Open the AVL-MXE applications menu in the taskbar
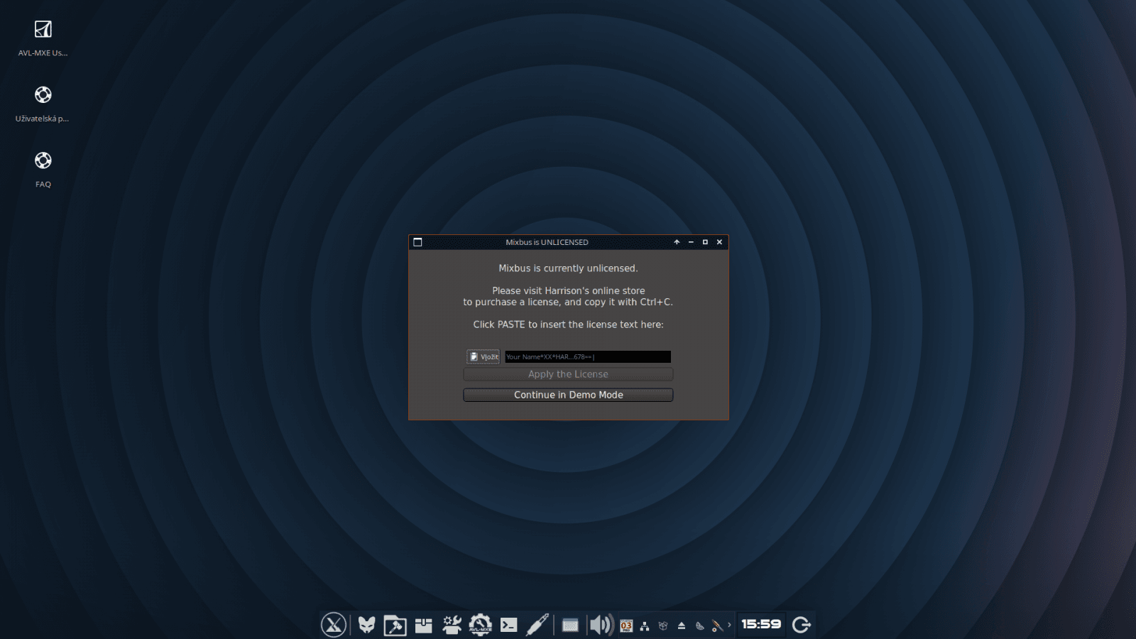 (x=332, y=625)
